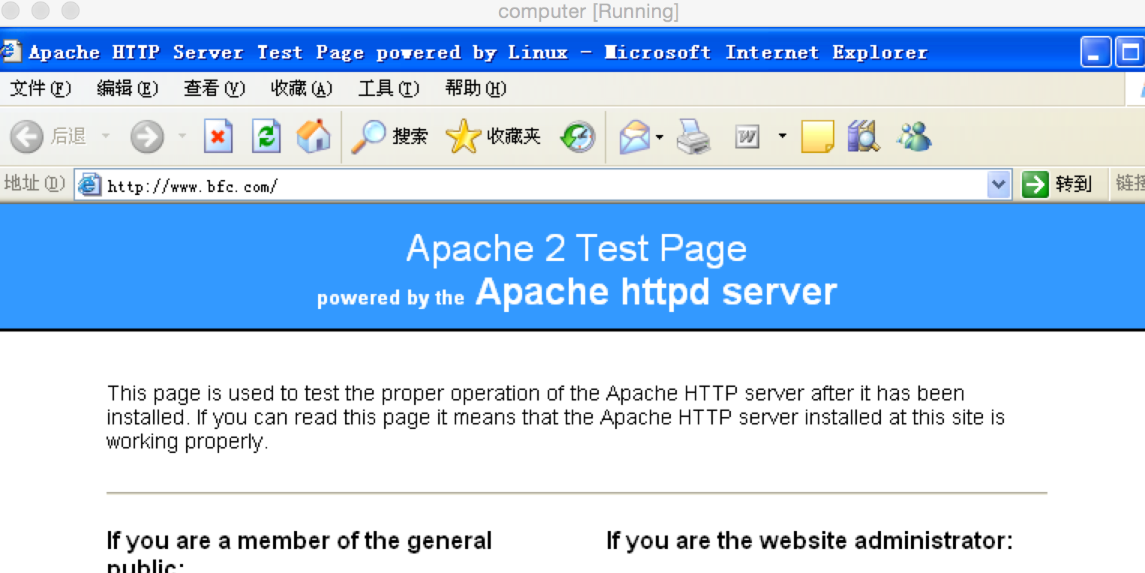The width and height of the screenshot is (1145, 573).
Task: Click the IE icon in title bar
Action: pos(10,52)
